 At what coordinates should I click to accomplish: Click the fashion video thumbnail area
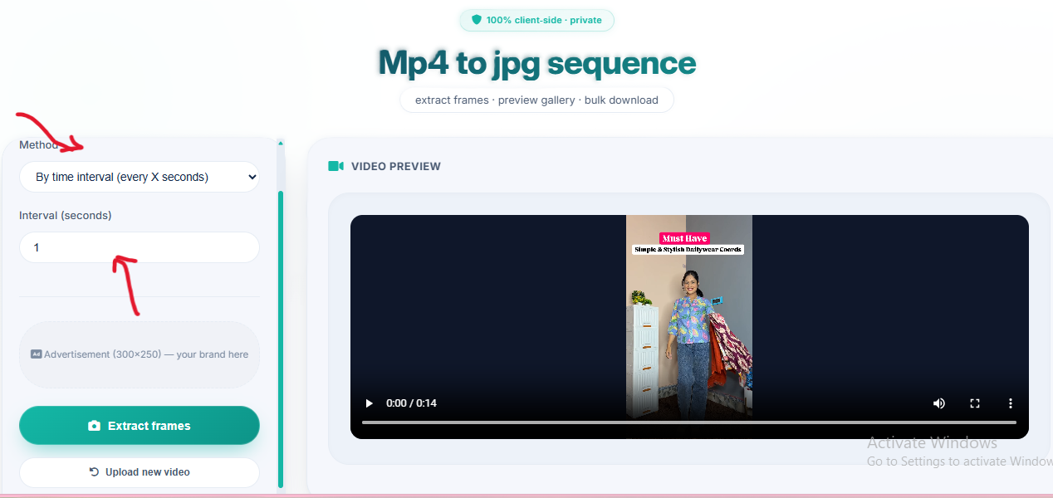(689, 315)
